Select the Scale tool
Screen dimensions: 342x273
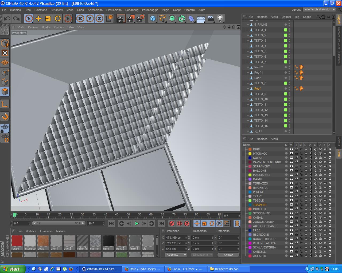tap(48, 19)
